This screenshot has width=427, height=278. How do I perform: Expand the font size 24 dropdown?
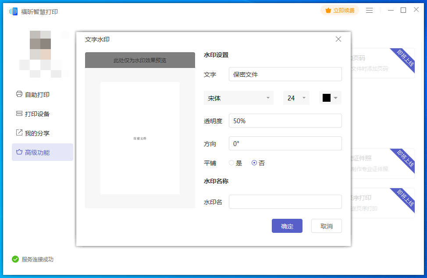(296, 98)
